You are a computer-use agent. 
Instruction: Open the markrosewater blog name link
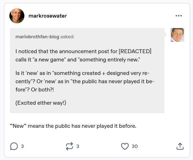coord(47,16)
